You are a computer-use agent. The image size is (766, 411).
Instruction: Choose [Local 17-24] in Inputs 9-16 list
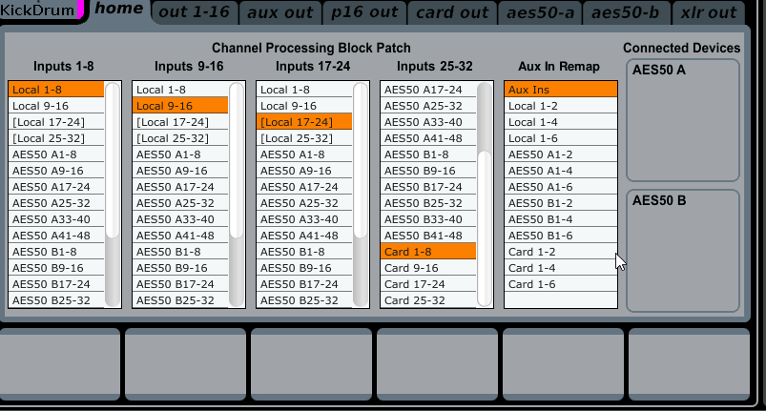pyautogui.click(x=180, y=122)
